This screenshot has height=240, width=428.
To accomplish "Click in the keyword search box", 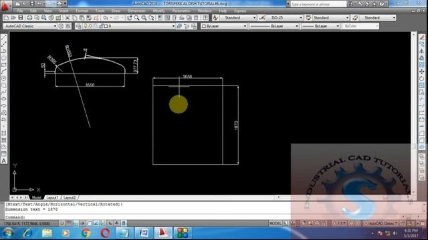I will (318, 4).
